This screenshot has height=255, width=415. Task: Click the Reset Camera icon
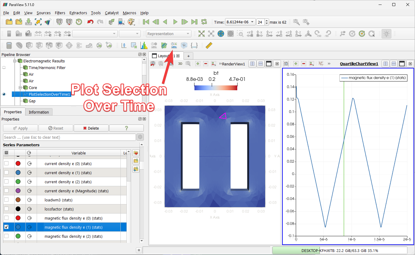tap(201, 34)
